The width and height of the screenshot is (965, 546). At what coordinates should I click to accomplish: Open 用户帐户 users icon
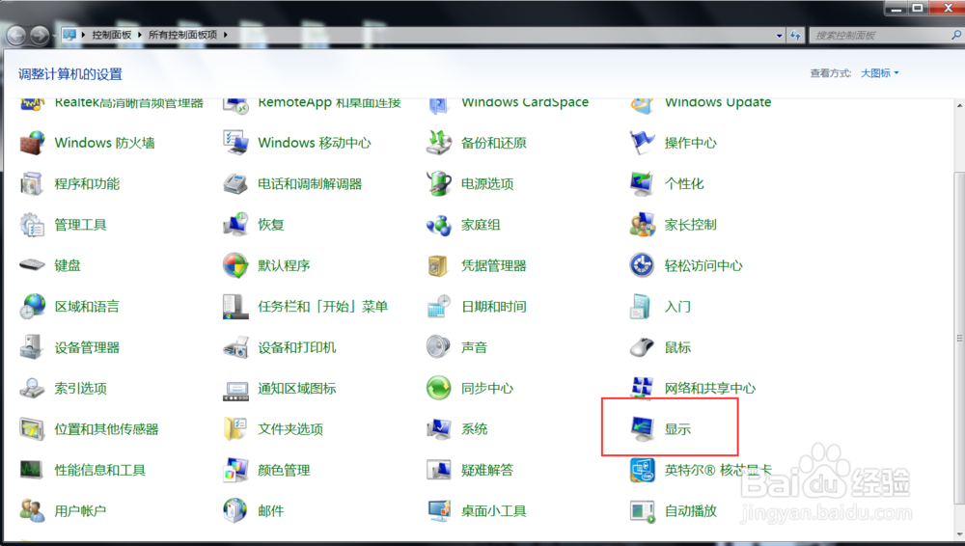click(x=32, y=511)
